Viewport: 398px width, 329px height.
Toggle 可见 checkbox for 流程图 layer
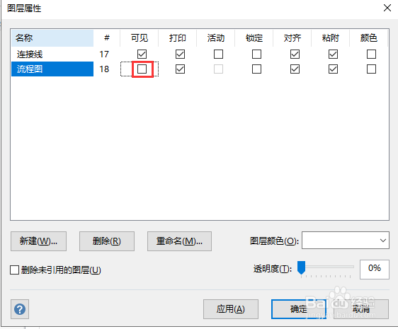[x=142, y=69]
